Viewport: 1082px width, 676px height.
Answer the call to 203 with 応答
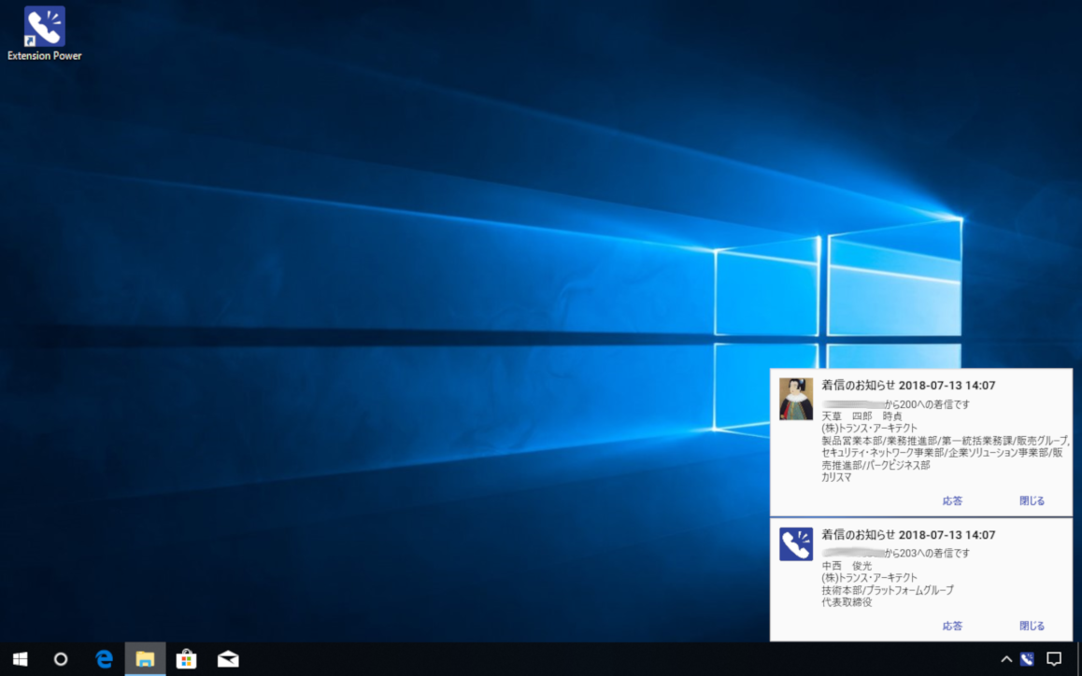click(952, 627)
